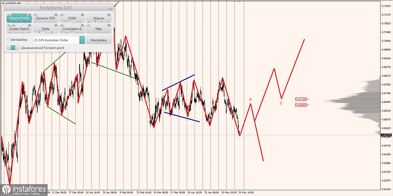Select the green line segment under DOM
Screen dimensions: 393x196
pyautogui.click(x=66, y=22)
